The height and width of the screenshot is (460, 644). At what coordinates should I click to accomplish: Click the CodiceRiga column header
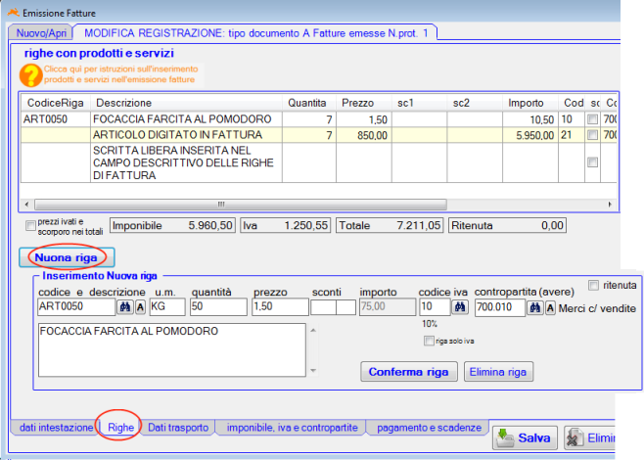pos(56,103)
